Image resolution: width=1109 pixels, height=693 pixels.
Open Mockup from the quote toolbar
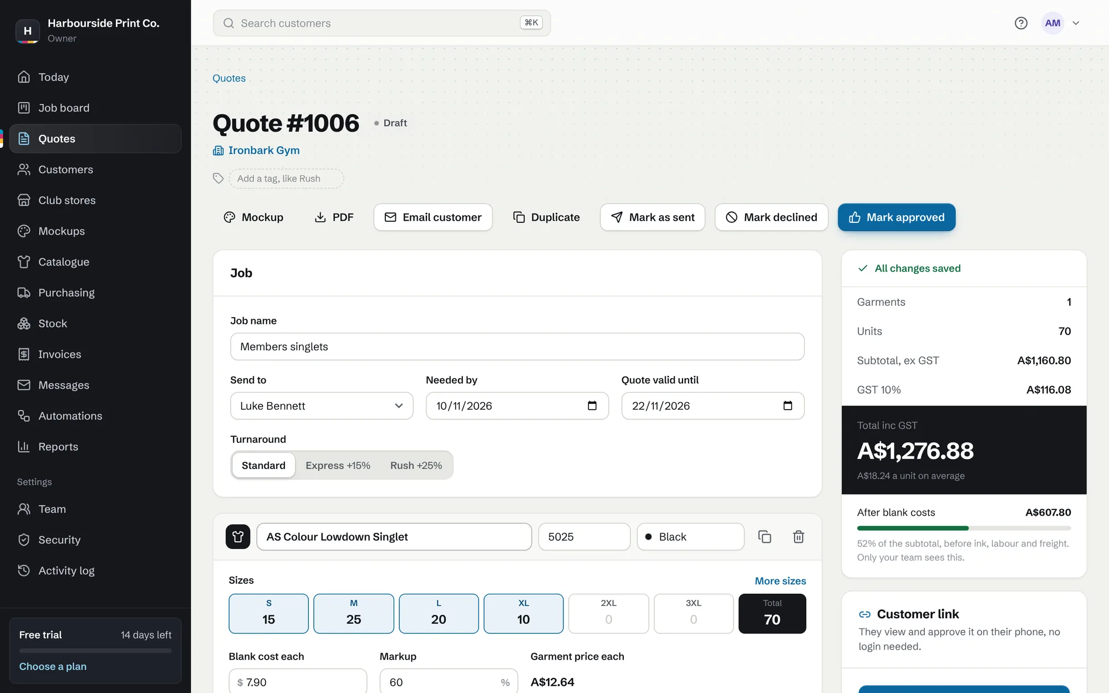pos(253,217)
